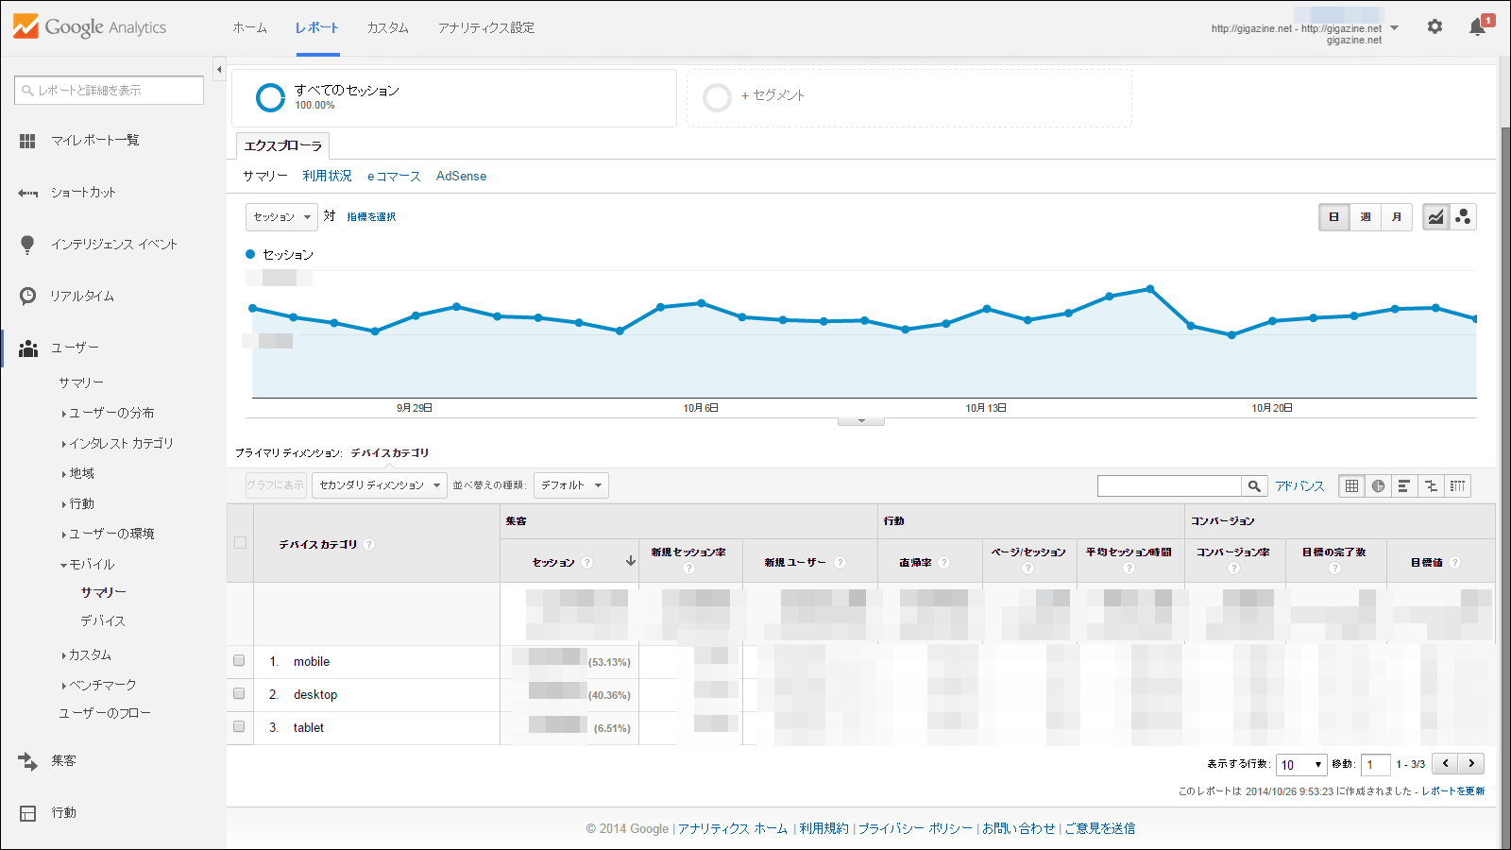Open the カスタム top menu tab

point(387,27)
